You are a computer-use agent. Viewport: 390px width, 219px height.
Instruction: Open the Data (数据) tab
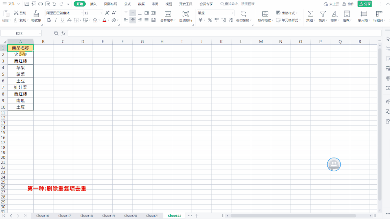[141, 4]
